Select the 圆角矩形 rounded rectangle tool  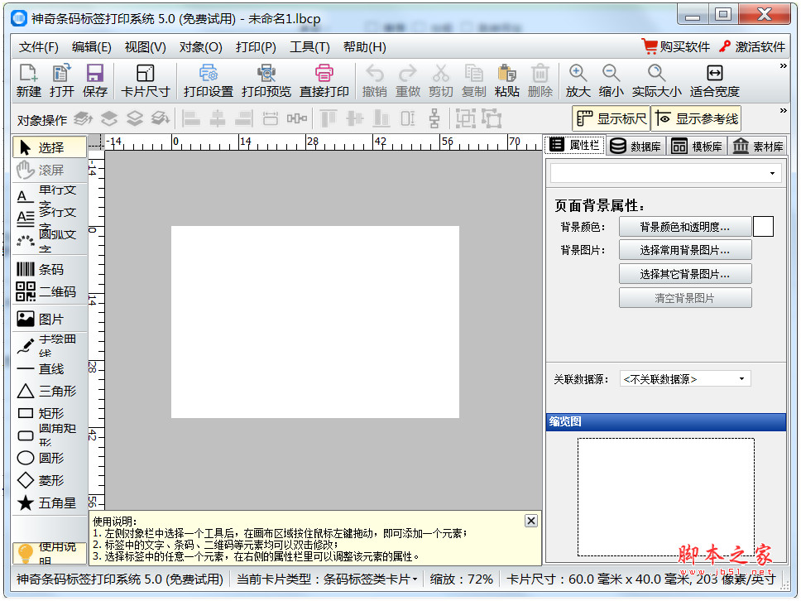[x=50, y=435]
